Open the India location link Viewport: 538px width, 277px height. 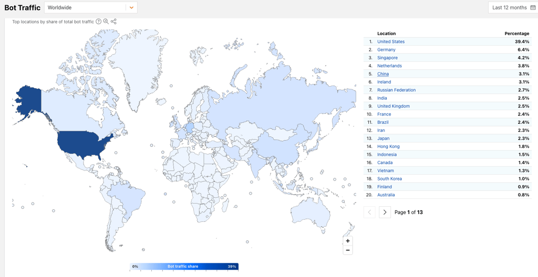point(382,98)
